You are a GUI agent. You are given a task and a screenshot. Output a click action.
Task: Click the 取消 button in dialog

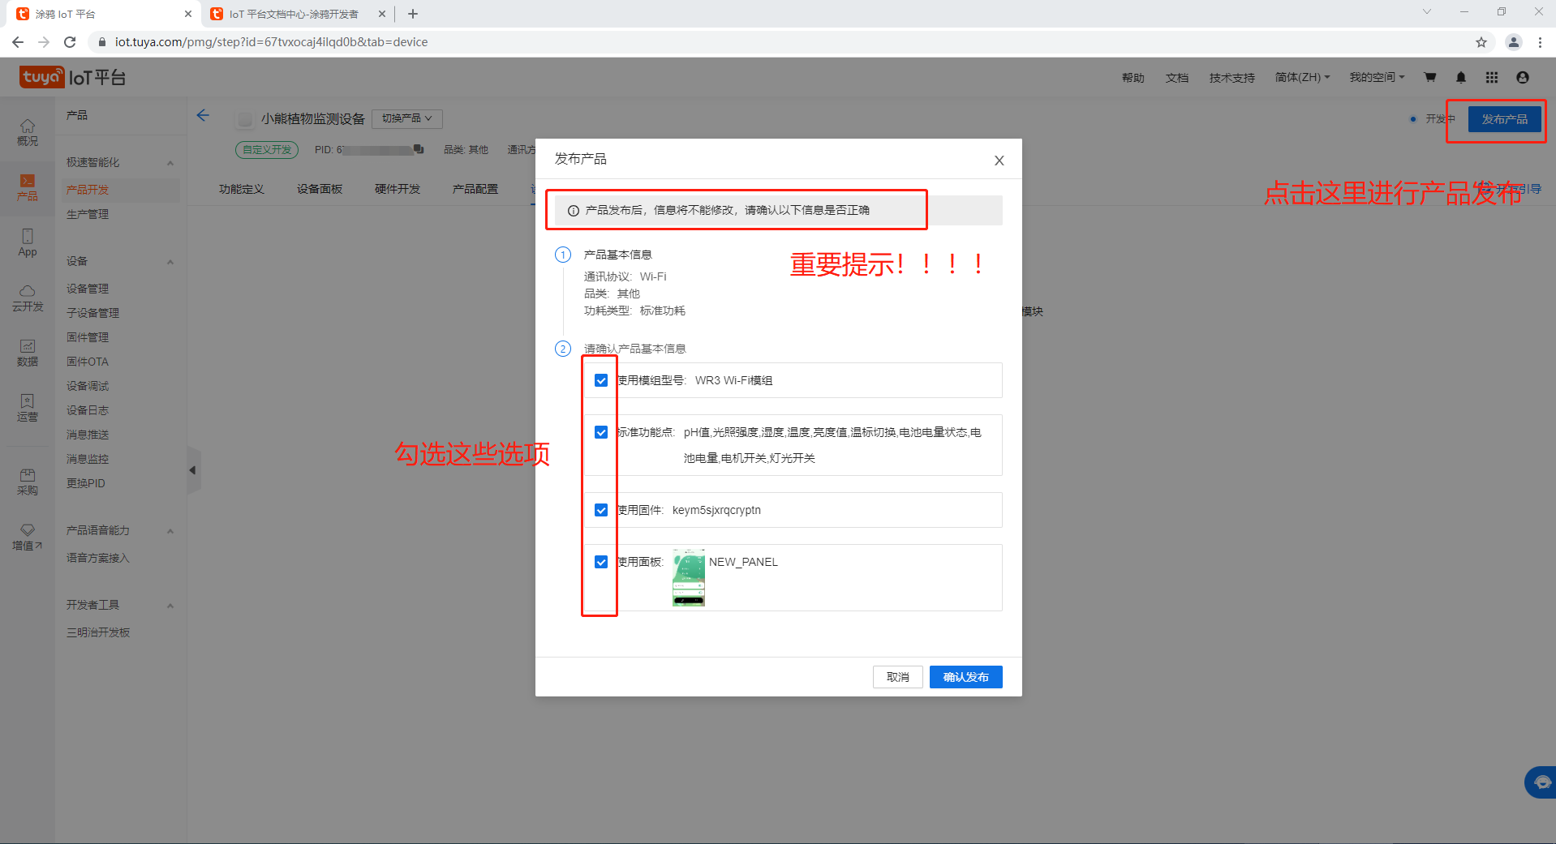click(x=897, y=677)
